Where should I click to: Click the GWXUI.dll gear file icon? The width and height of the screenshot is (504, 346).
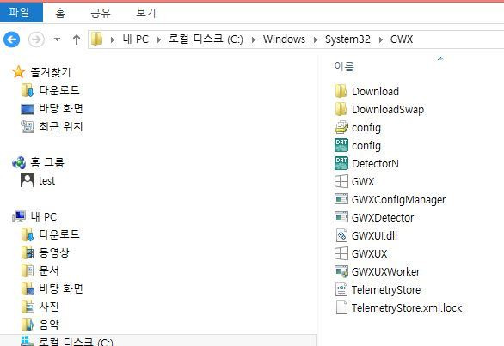pyautogui.click(x=341, y=235)
